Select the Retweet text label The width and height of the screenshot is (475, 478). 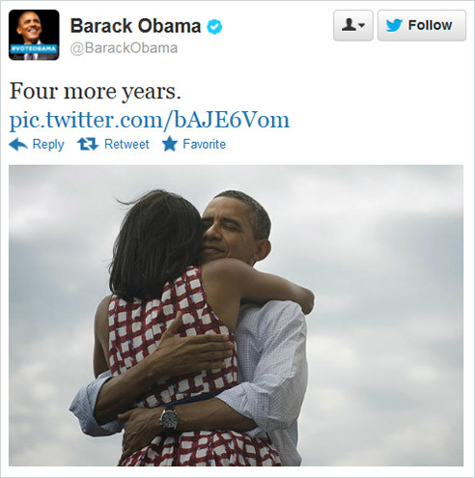(x=126, y=144)
